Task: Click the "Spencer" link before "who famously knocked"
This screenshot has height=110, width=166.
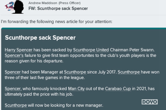Action: pyautogui.click(x=13, y=89)
